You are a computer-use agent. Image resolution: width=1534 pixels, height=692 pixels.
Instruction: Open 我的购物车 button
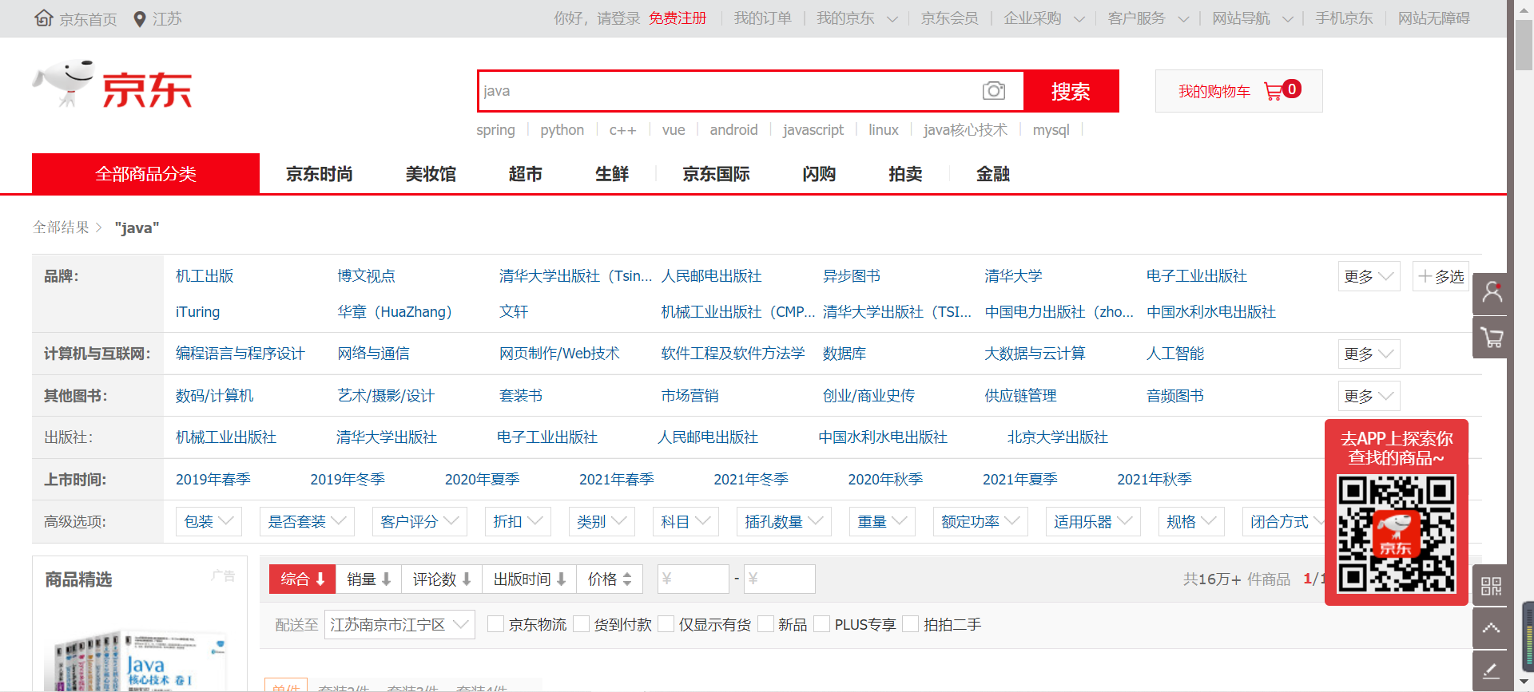(1238, 91)
